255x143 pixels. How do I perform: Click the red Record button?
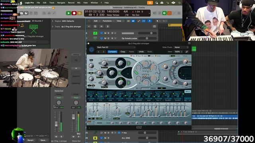point(74,13)
